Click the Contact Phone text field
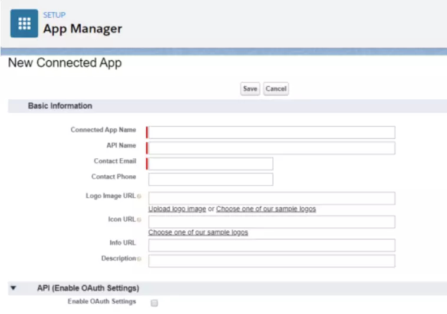This screenshot has height=314, width=447. tap(211, 179)
